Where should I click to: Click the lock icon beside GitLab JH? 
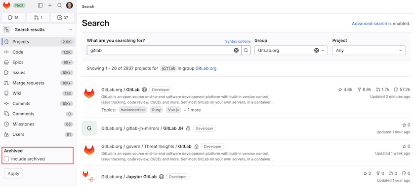click(188, 128)
